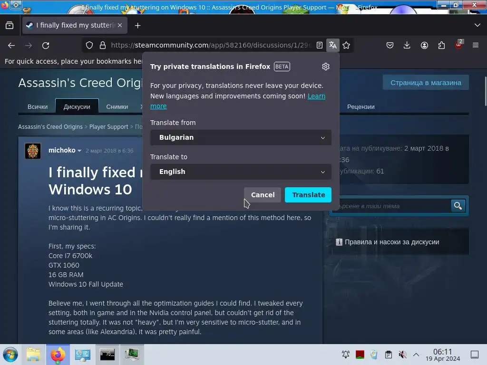The image size is (487, 365).
Task: Expand the list all tabs chevron
Action: (477, 25)
